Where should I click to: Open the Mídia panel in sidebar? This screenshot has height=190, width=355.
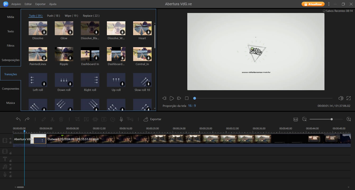point(11,17)
